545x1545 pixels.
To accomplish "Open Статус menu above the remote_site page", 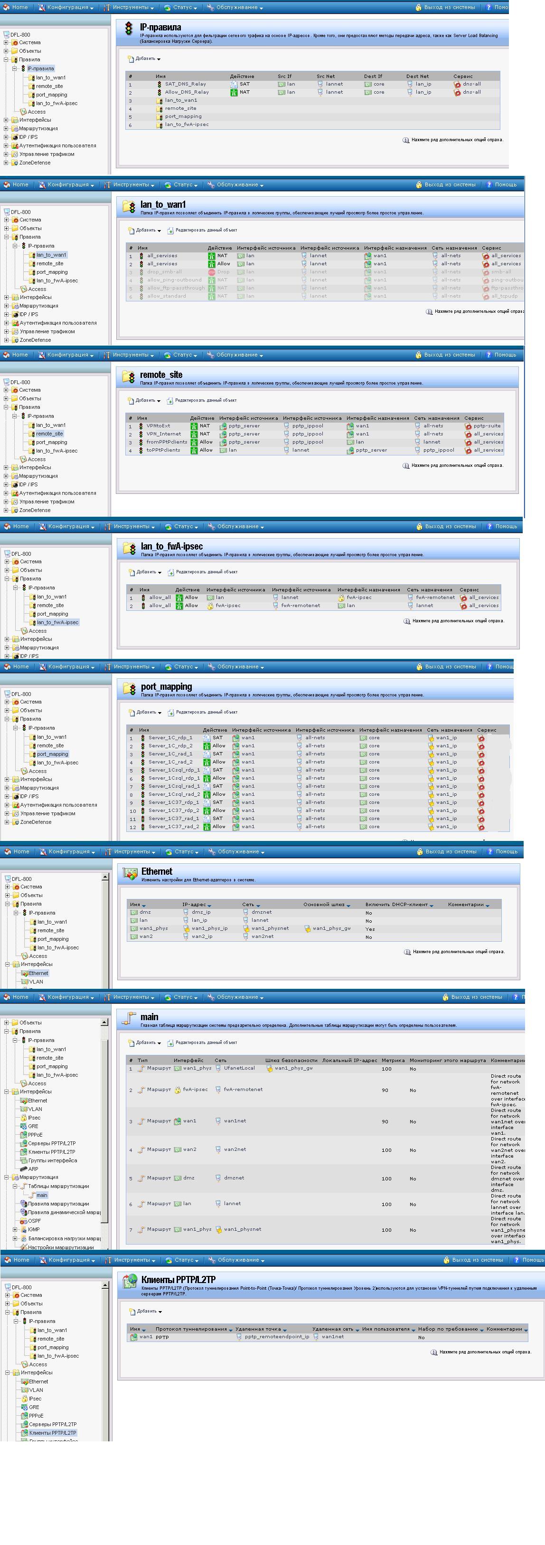I will tap(181, 355).
